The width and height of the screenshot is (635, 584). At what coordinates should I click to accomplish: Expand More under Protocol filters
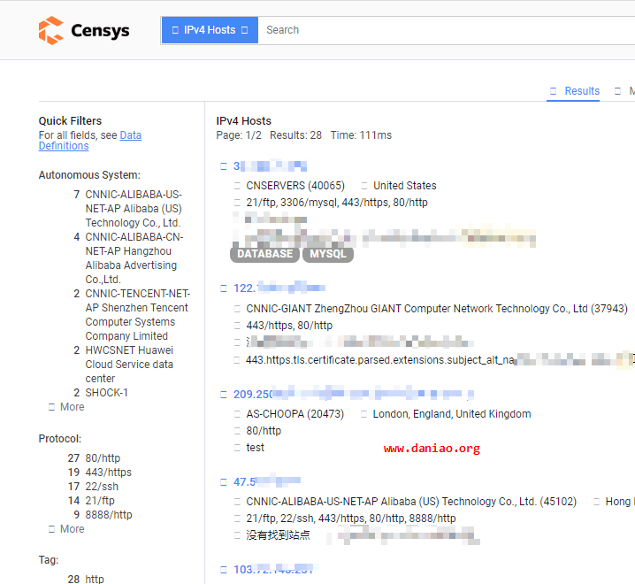click(72, 529)
